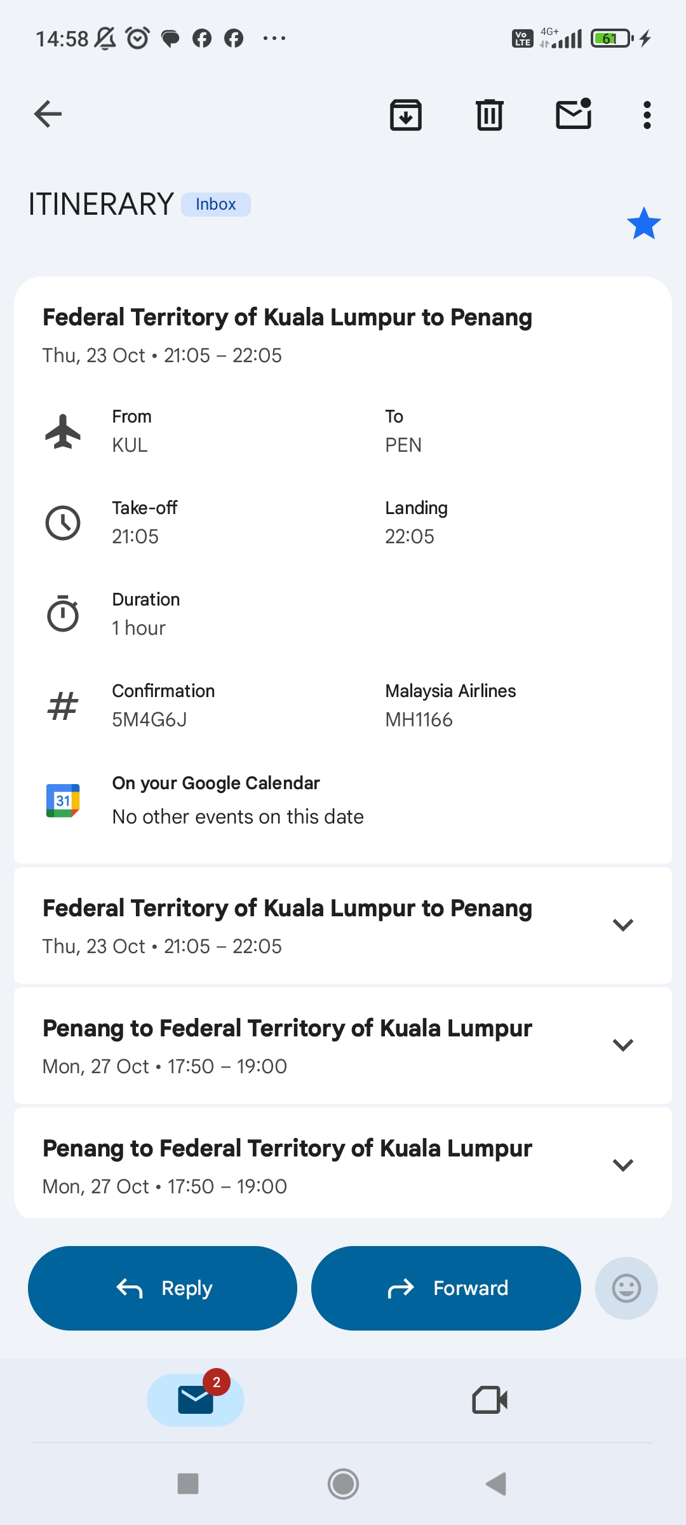Tap the back arrow to return to inbox
This screenshot has height=1525, width=686.
pyautogui.click(x=48, y=114)
